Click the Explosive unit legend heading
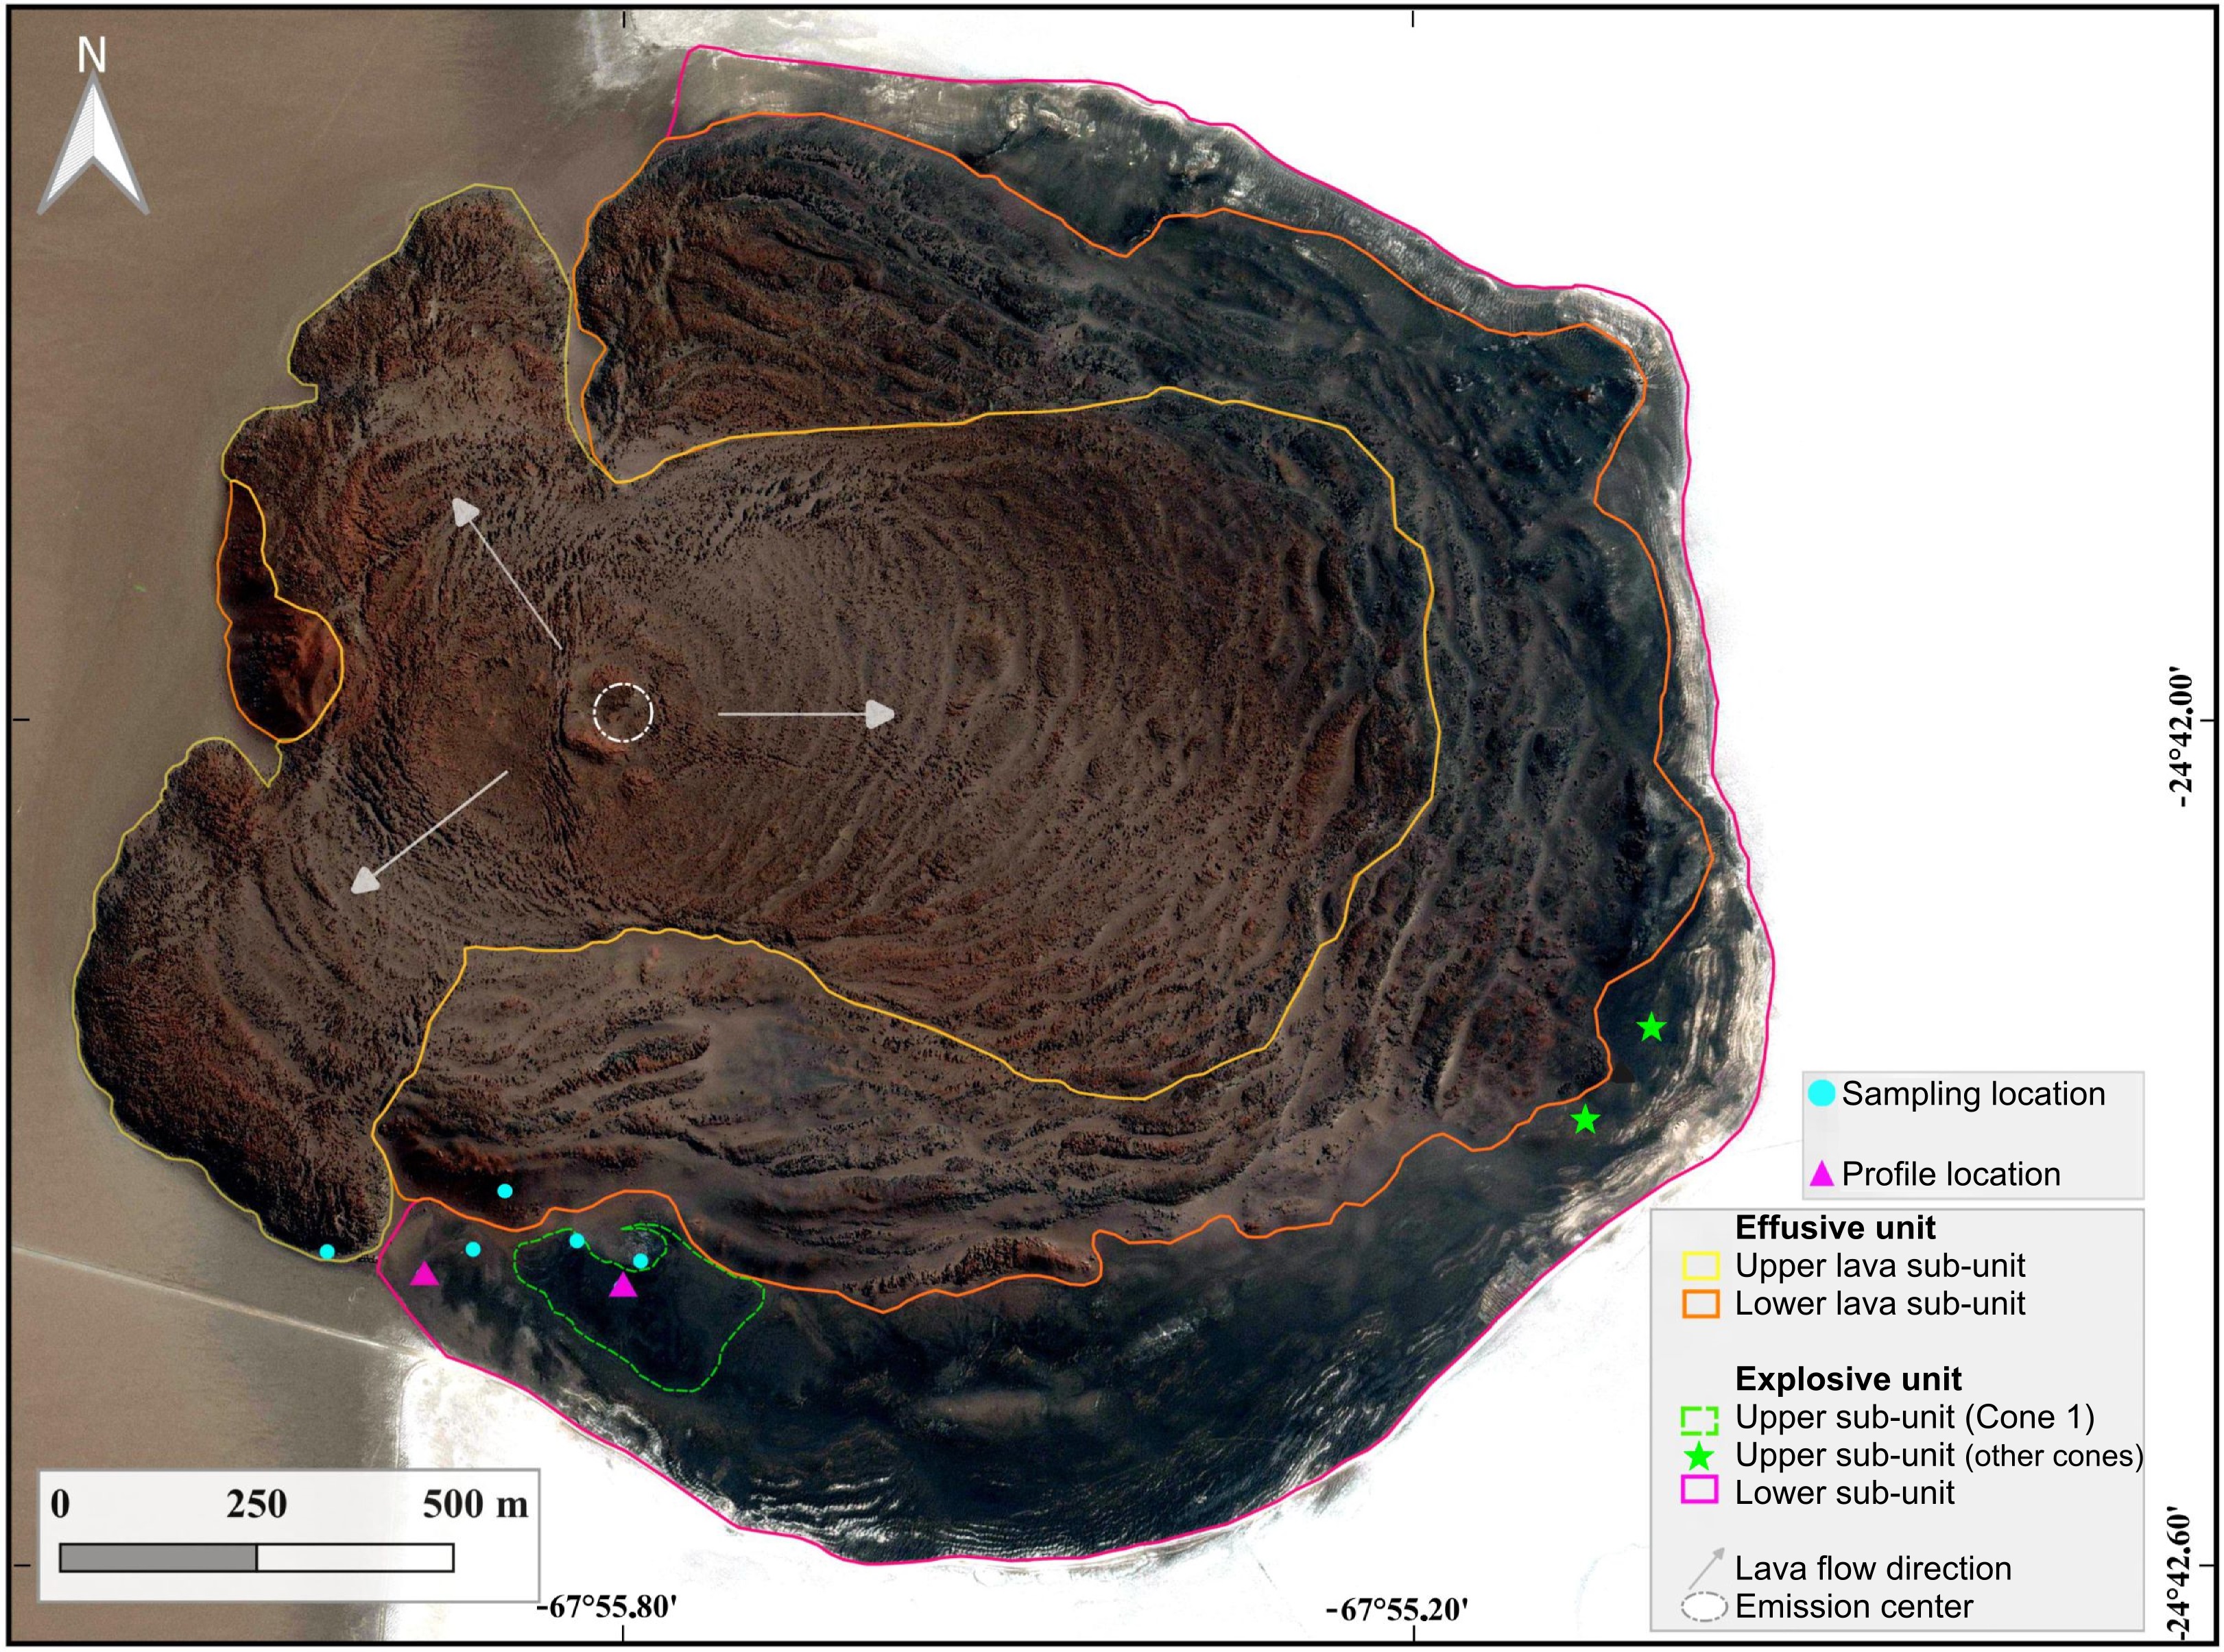2224x1652 pixels. tap(1848, 1379)
